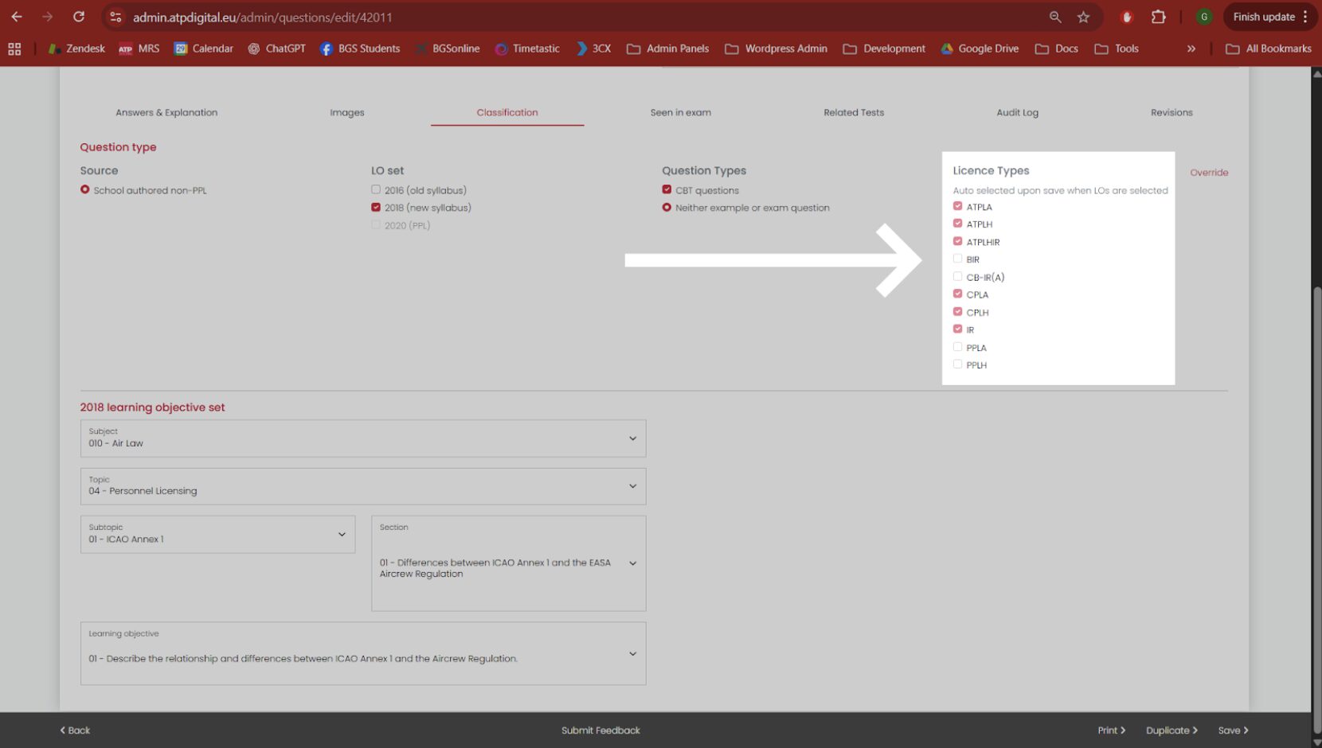Click the Override link for licence types
The height and width of the screenshot is (748, 1322).
[x=1209, y=173]
